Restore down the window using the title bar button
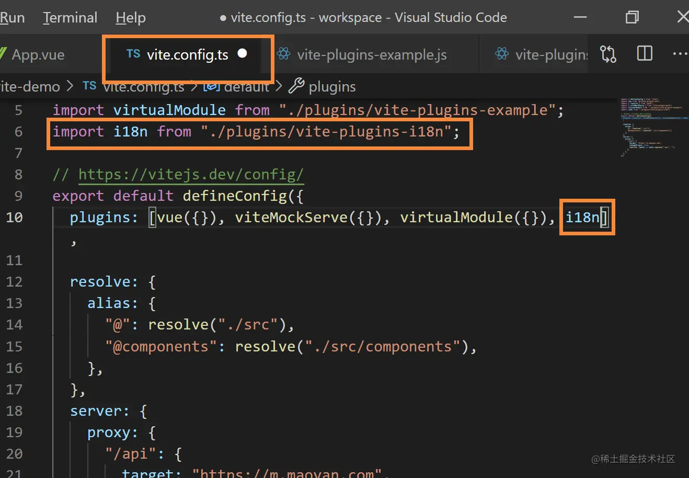This screenshot has width=689, height=478. 632,17
